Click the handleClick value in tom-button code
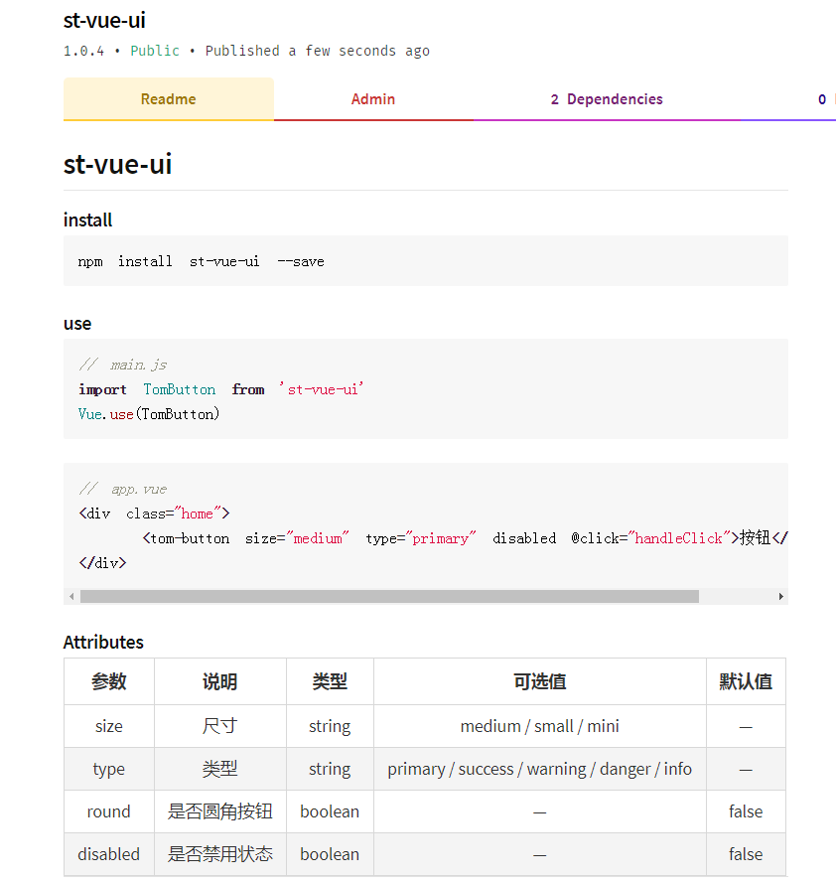Viewport: 836px width, 882px height. (x=678, y=538)
